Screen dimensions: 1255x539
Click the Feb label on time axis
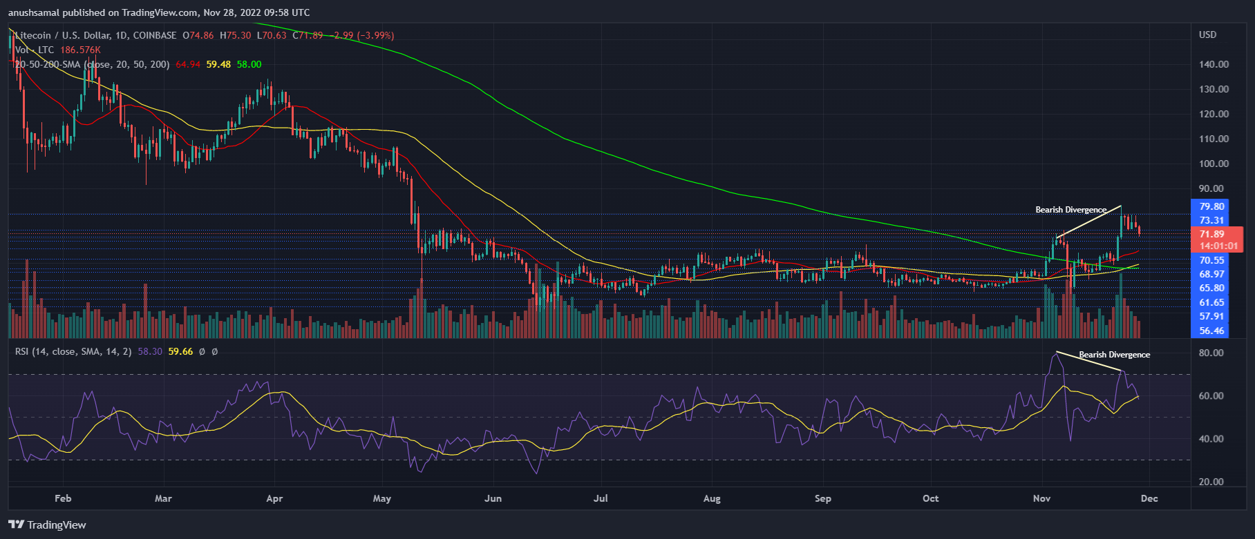[x=63, y=498]
